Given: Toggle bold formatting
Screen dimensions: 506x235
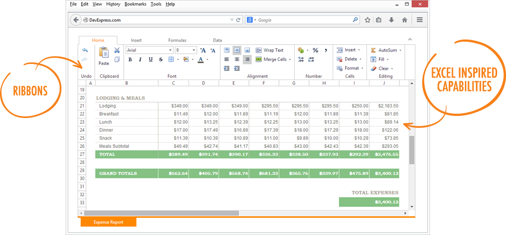Looking at the screenshot, I should [x=130, y=60].
